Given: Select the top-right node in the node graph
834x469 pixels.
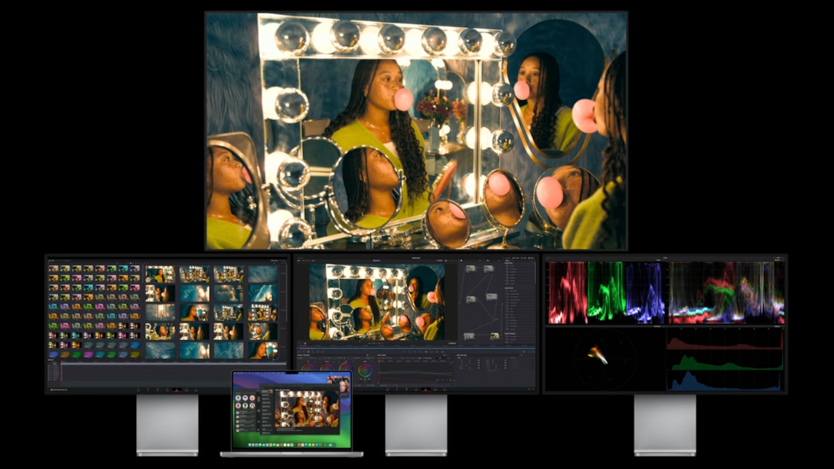Looking at the screenshot, I should (489, 268).
